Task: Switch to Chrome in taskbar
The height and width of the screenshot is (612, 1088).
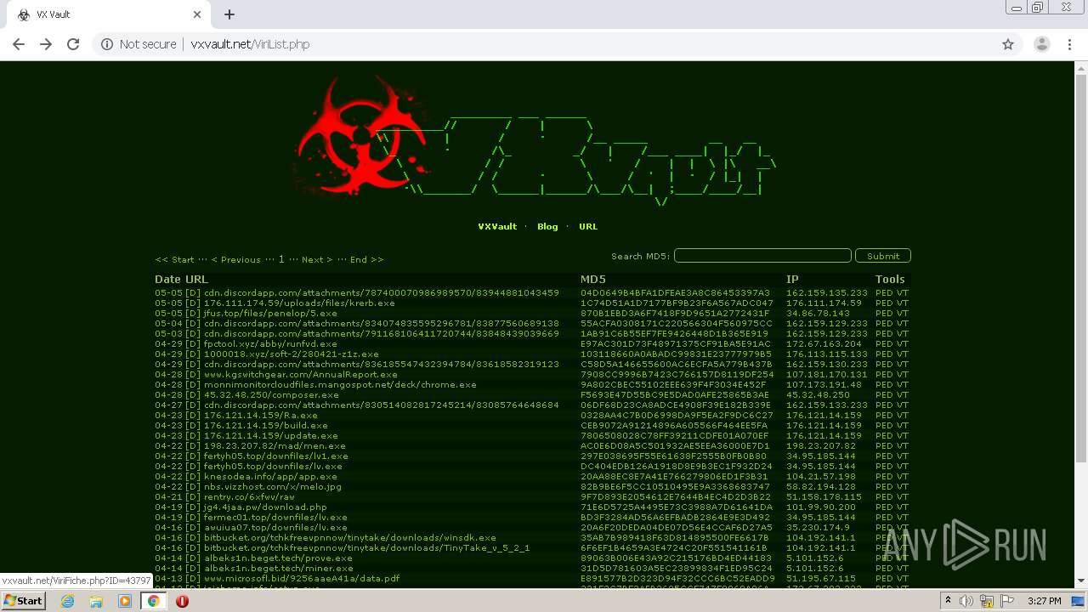Action: (153, 601)
